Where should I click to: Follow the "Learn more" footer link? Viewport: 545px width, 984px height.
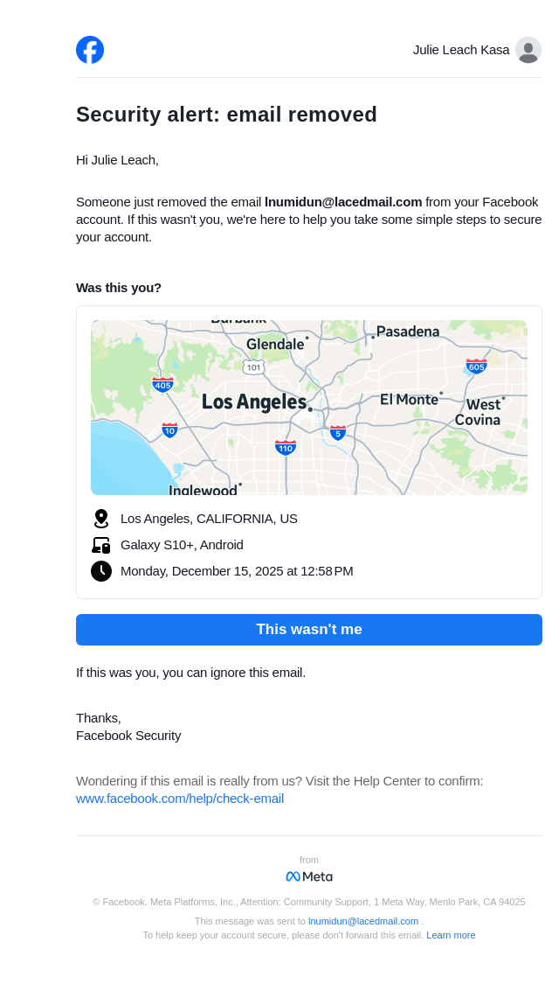tap(451, 935)
